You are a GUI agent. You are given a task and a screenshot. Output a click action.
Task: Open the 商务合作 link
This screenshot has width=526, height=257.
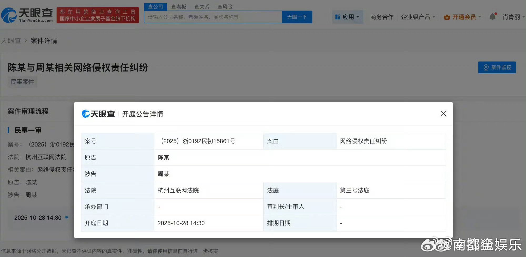[x=382, y=17]
